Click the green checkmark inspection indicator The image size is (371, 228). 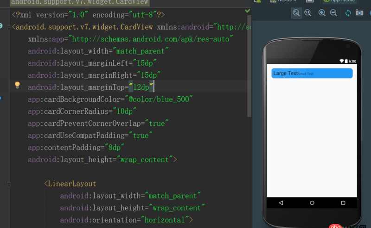248,11
